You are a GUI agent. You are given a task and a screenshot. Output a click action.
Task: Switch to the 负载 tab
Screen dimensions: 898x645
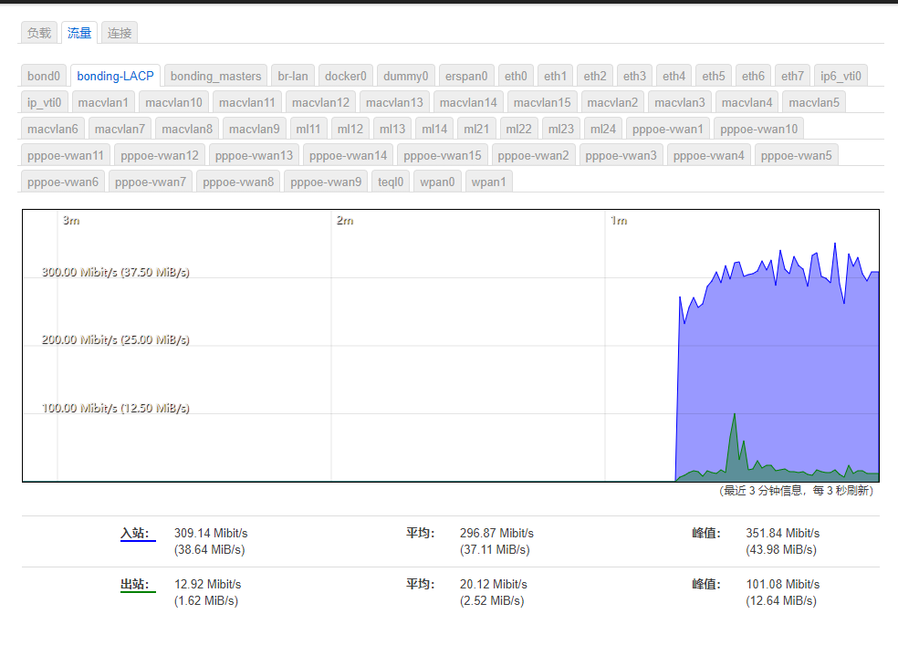tap(39, 33)
